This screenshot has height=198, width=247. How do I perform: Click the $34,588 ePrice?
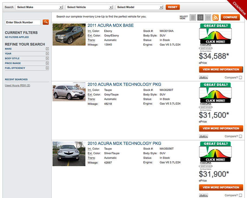click(x=214, y=56)
